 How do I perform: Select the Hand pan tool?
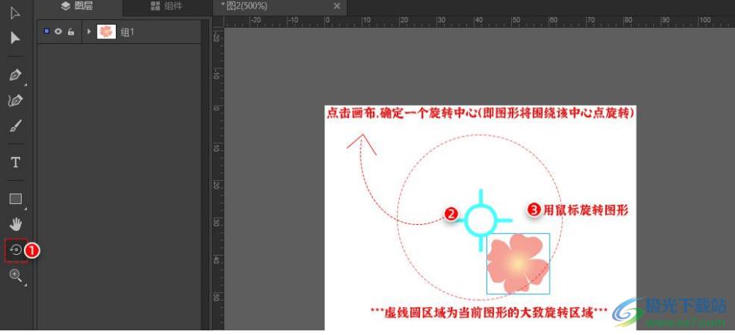15,224
